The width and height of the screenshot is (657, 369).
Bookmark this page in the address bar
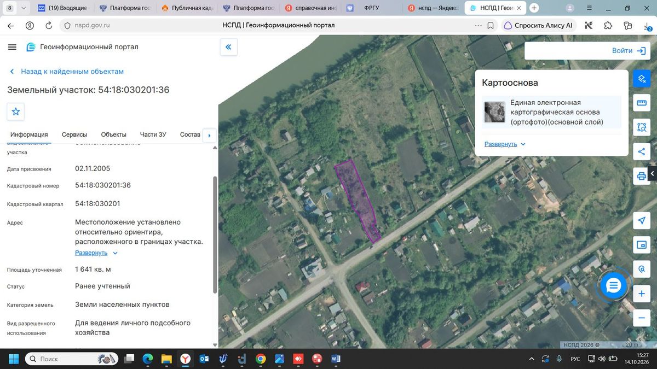491,25
